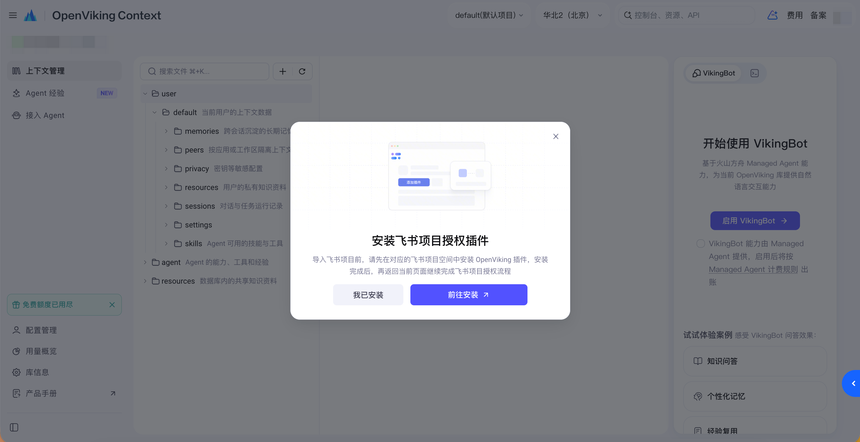This screenshot has width=860, height=442.
Task: Click the 知识问答 book icon
Action: pos(698,361)
